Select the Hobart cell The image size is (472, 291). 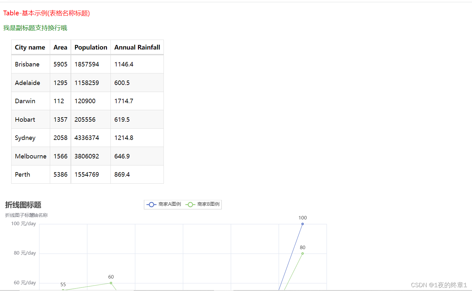(x=31, y=119)
